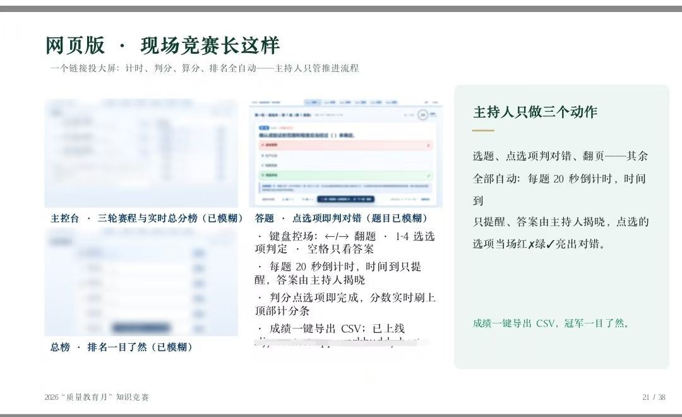Select bullet "成绩一键导出 CSV；已上线"
682x417 pixels.
pyautogui.click(x=331, y=329)
